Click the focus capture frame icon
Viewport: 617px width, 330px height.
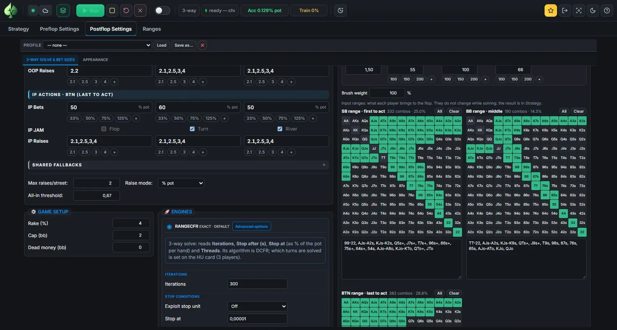coord(579,10)
